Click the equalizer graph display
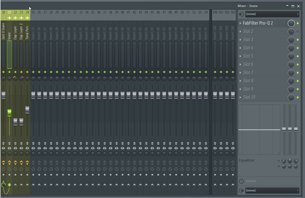305x198 pixels. 259,130
